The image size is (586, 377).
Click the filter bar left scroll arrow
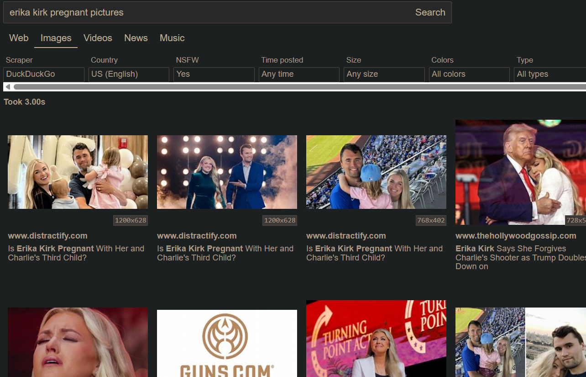pyautogui.click(x=7, y=87)
